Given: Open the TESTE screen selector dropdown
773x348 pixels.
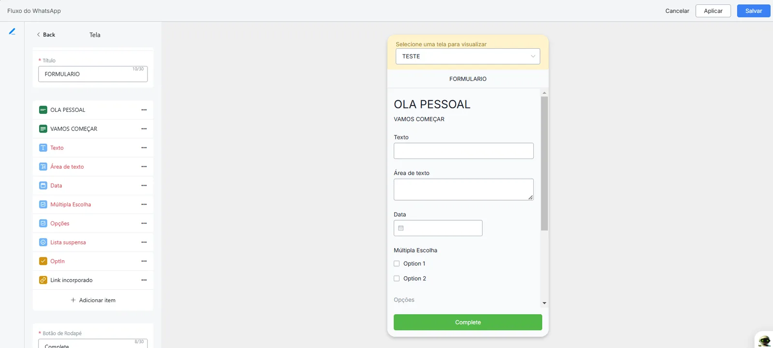Looking at the screenshot, I should (468, 56).
